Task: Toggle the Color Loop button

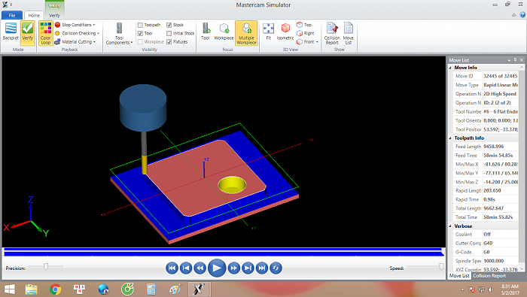Action: tap(45, 33)
